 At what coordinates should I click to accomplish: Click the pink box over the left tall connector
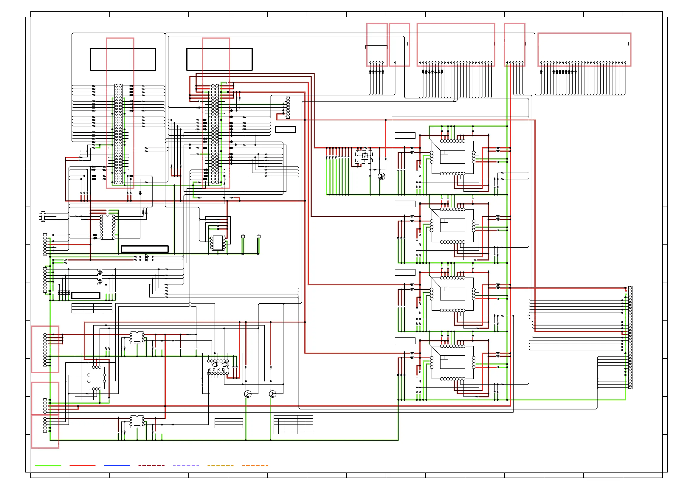[x=120, y=113]
